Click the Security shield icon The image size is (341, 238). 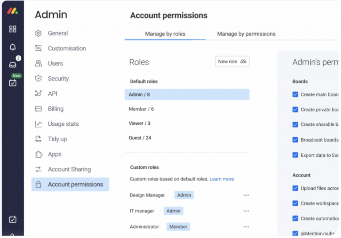coord(38,78)
